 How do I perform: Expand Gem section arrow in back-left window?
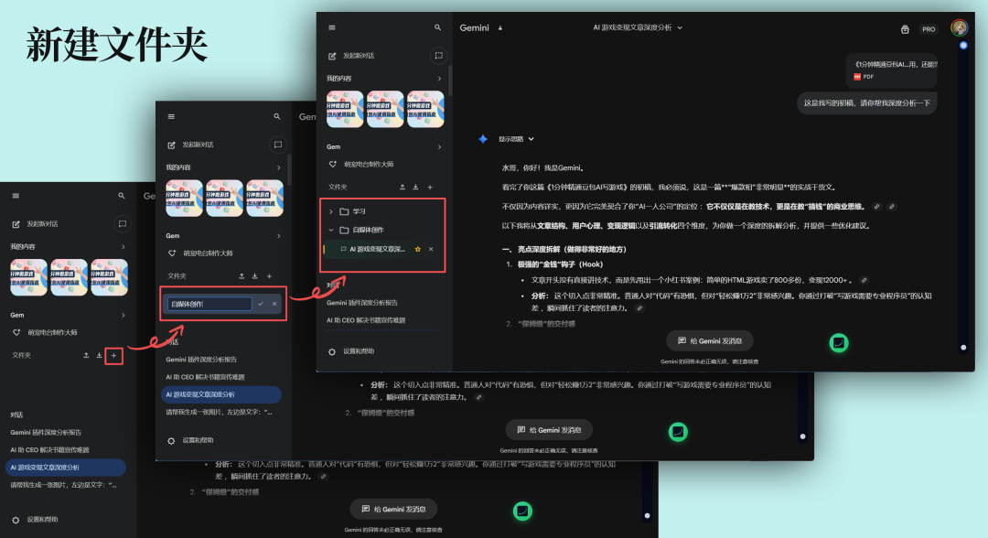[123, 315]
